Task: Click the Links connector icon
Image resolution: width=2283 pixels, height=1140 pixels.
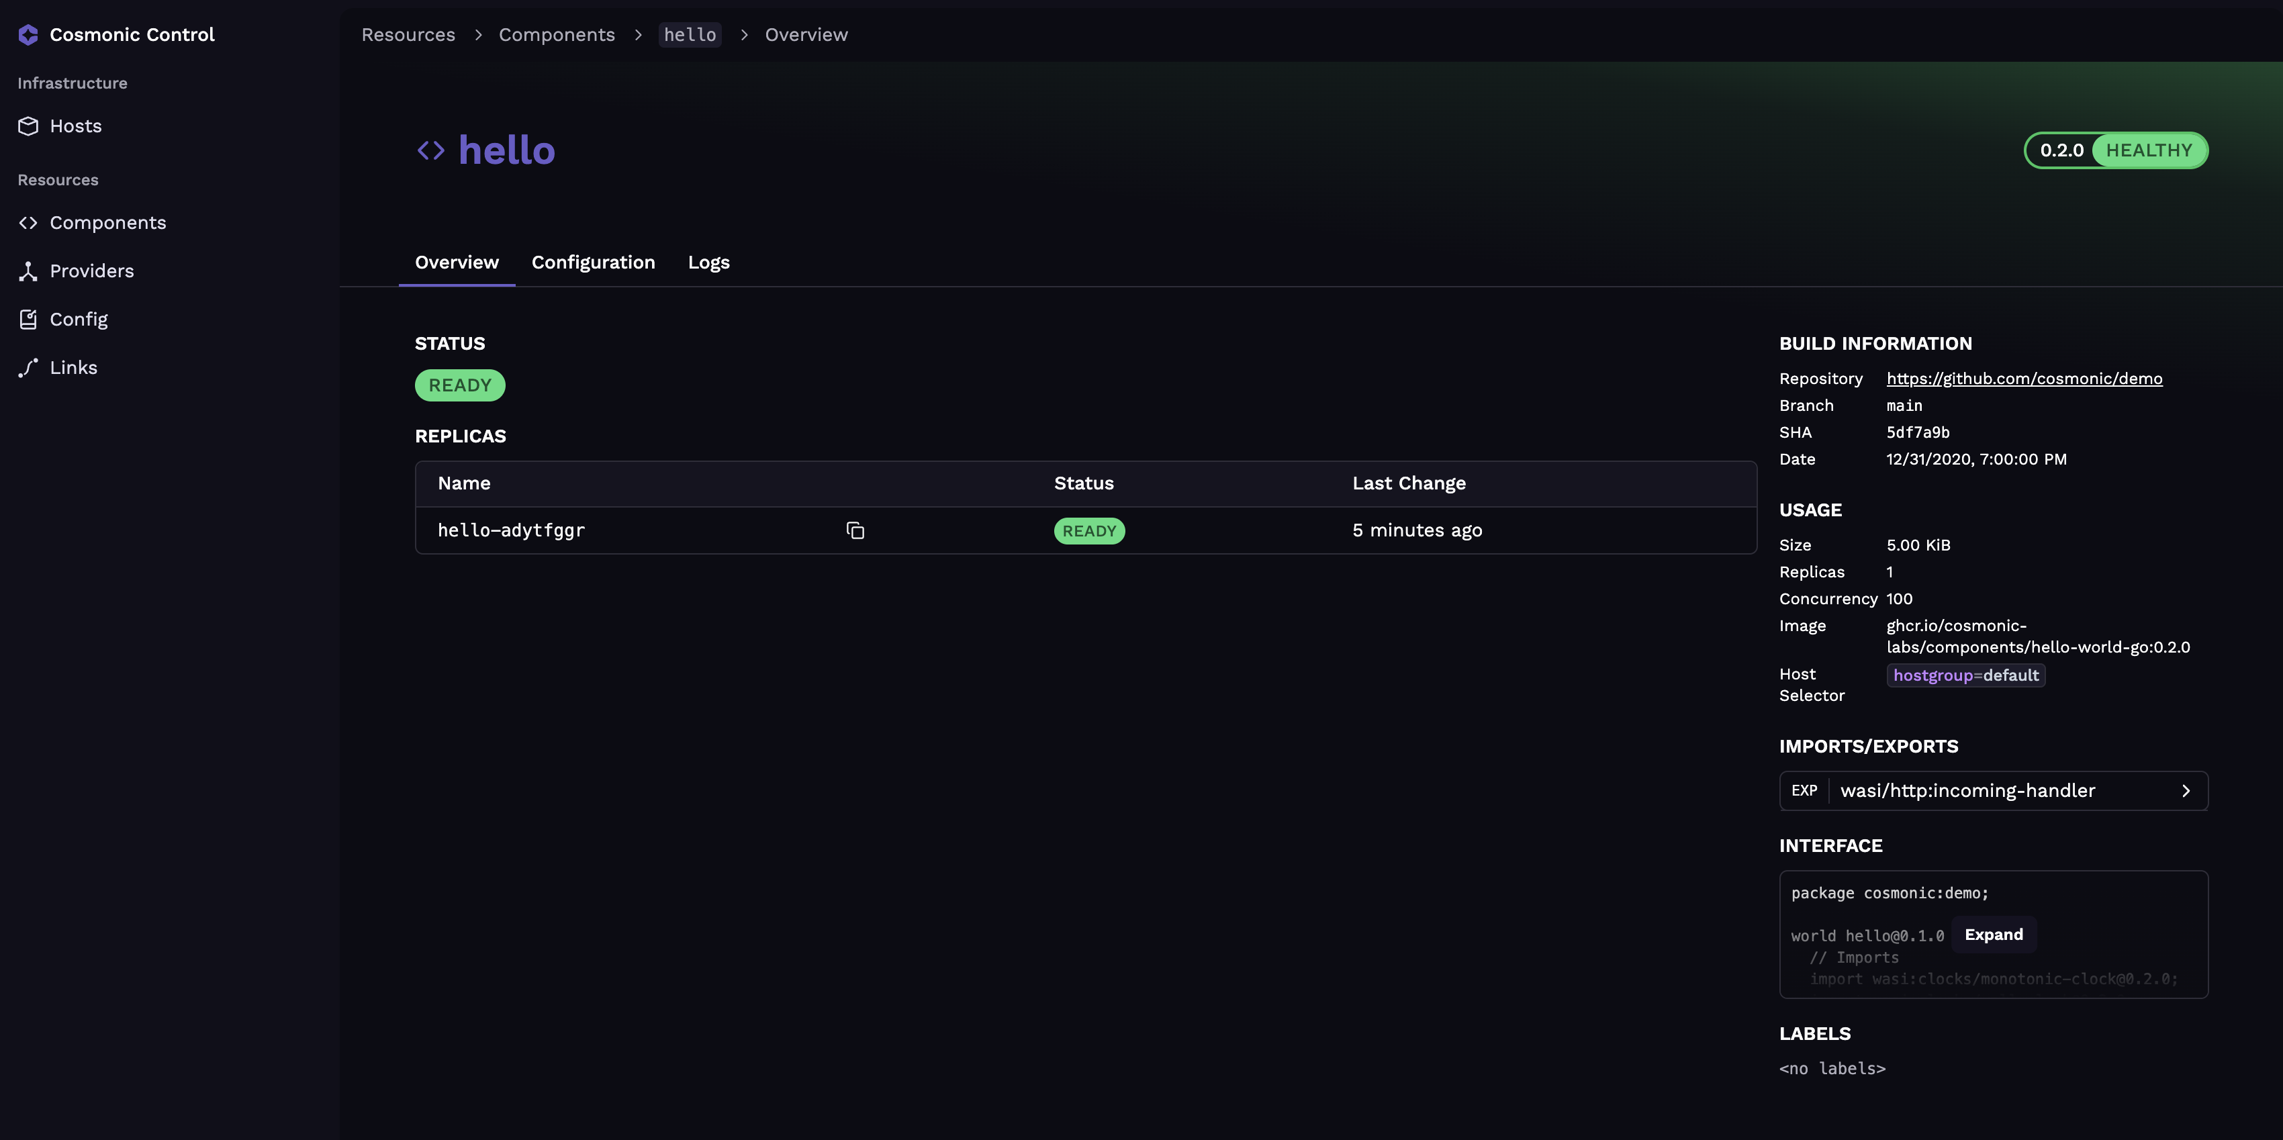Action: click(x=28, y=368)
